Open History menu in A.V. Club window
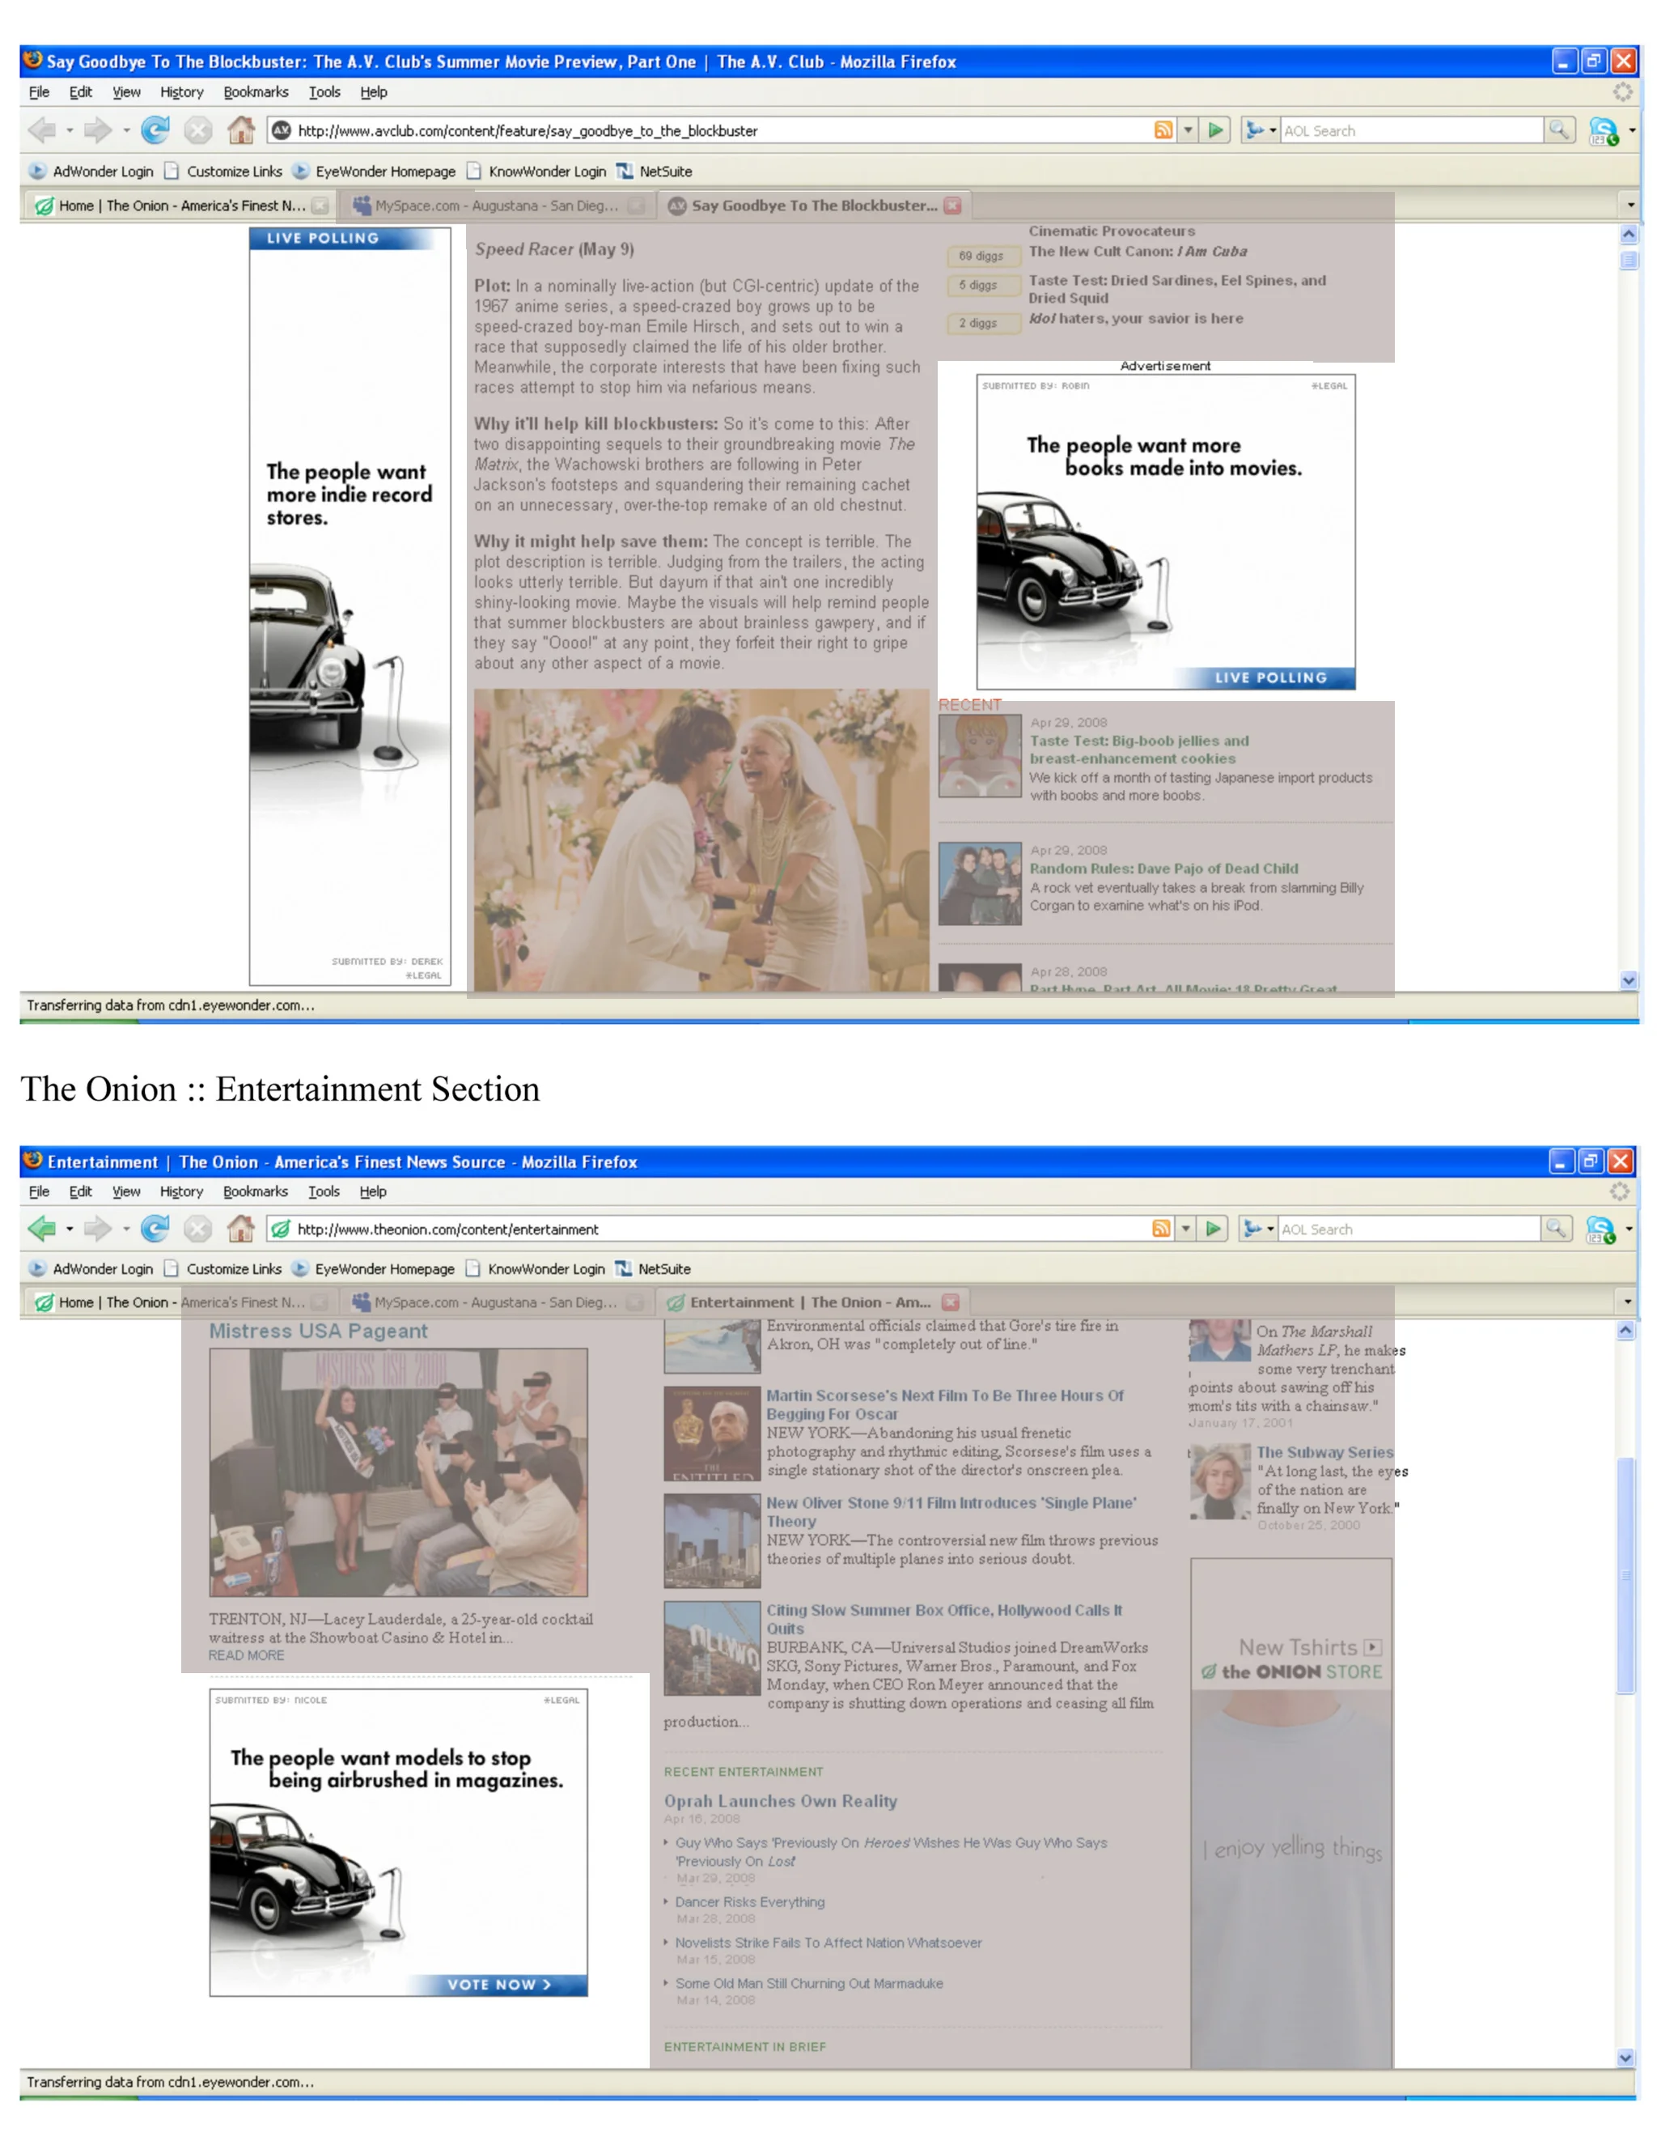 click(x=181, y=92)
